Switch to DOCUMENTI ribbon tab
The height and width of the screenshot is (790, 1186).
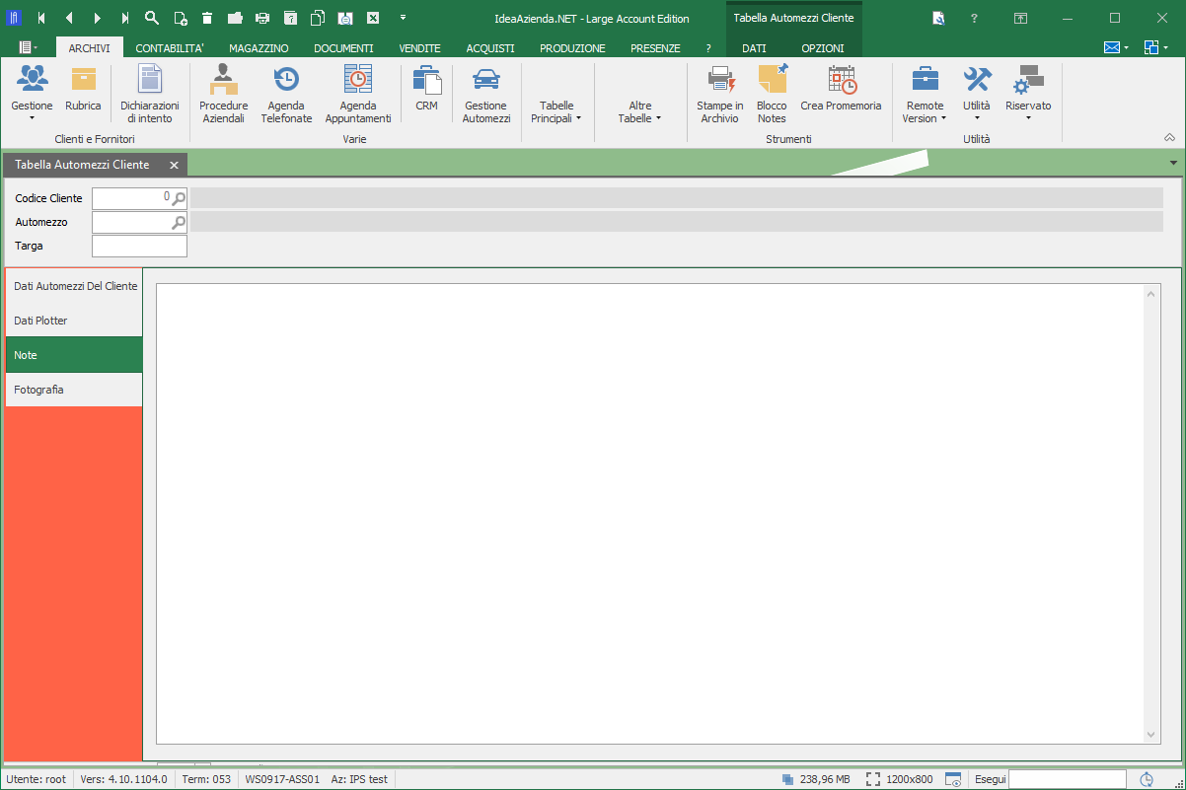(x=343, y=47)
